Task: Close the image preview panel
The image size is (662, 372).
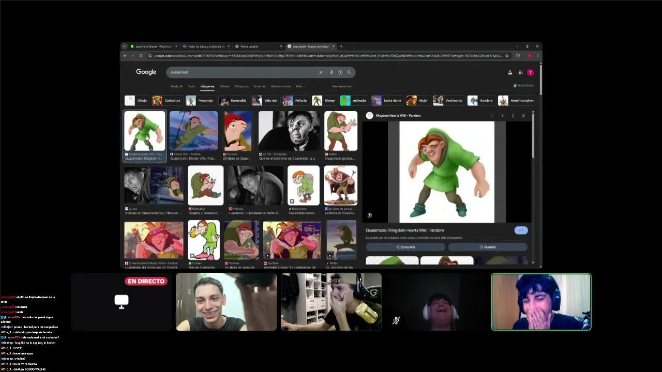Action: [x=523, y=116]
